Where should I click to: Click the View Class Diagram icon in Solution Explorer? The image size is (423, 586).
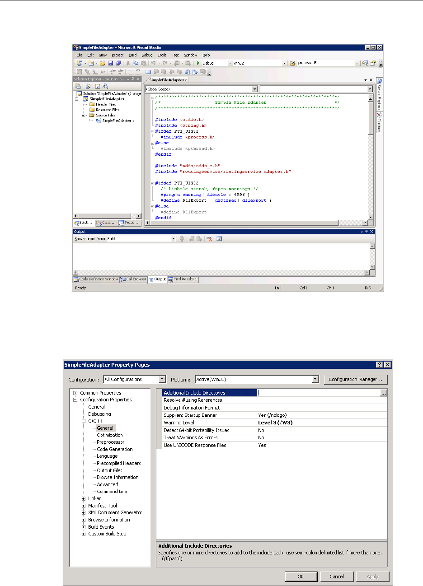tap(105, 86)
